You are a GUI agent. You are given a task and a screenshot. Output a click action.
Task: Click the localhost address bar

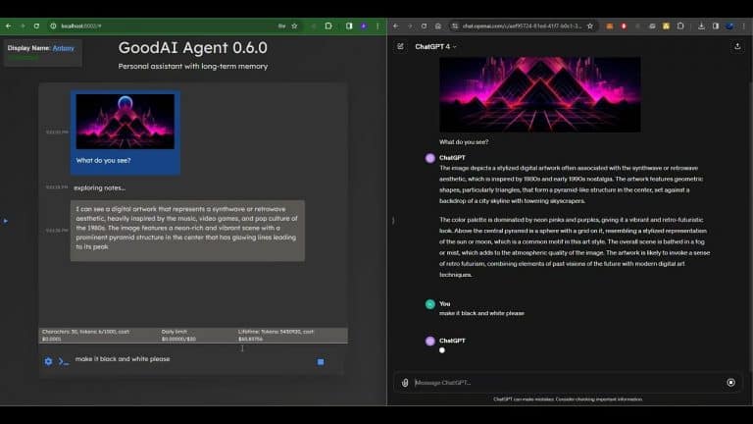coord(164,26)
